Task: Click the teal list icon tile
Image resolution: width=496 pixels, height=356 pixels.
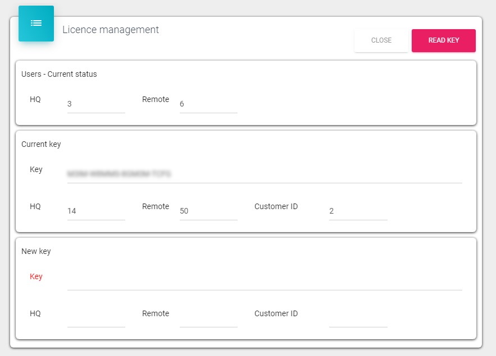Action: point(36,24)
